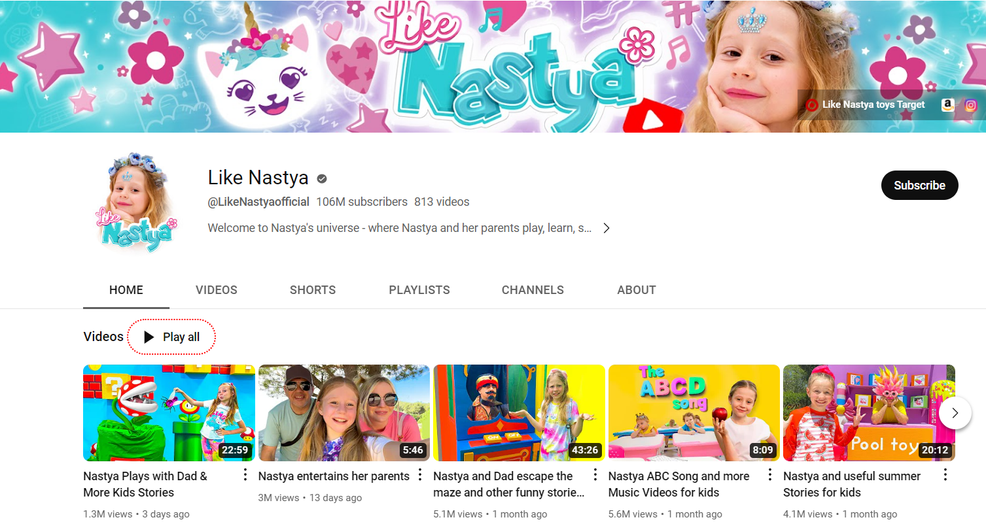
Task: Expand the channel description arrow
Action: tap(606, 228)
